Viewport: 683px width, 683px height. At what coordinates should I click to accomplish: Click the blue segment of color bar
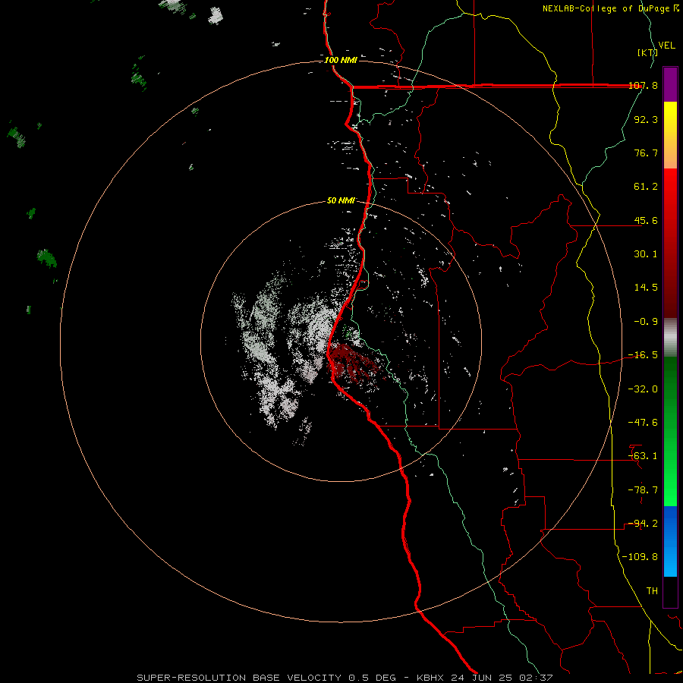coord(670,541)
